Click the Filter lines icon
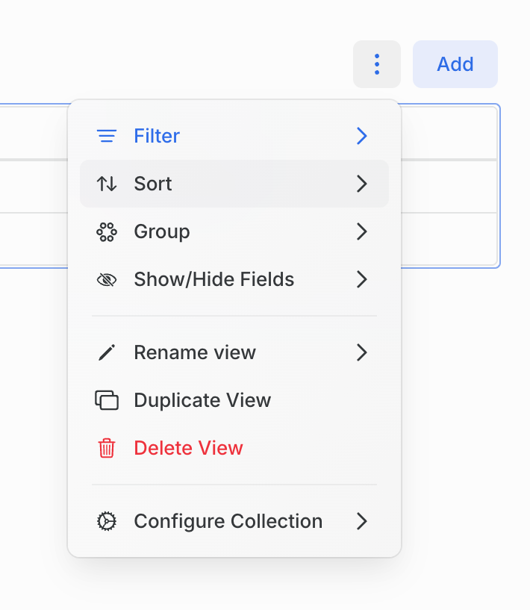 click(107, 136)
